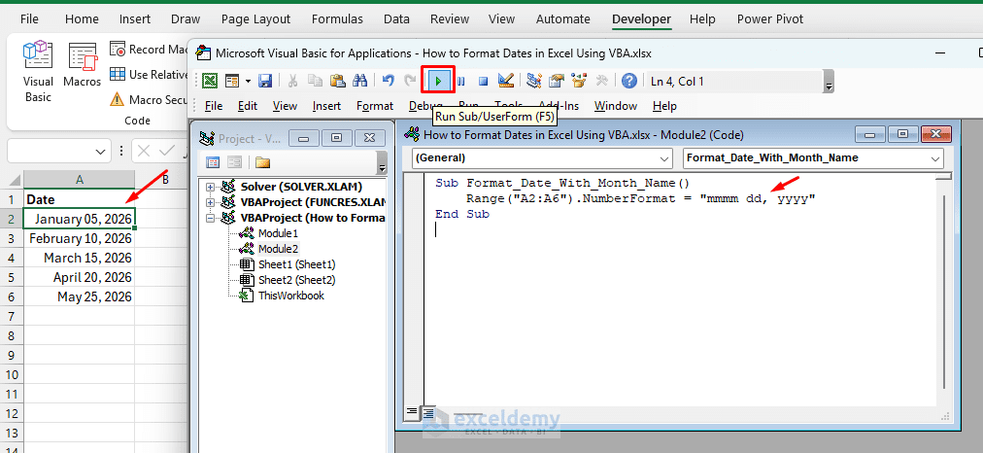Open the Insert UserForm dropdown arrow
983x453 pixels.
click(x=248, y=81)
